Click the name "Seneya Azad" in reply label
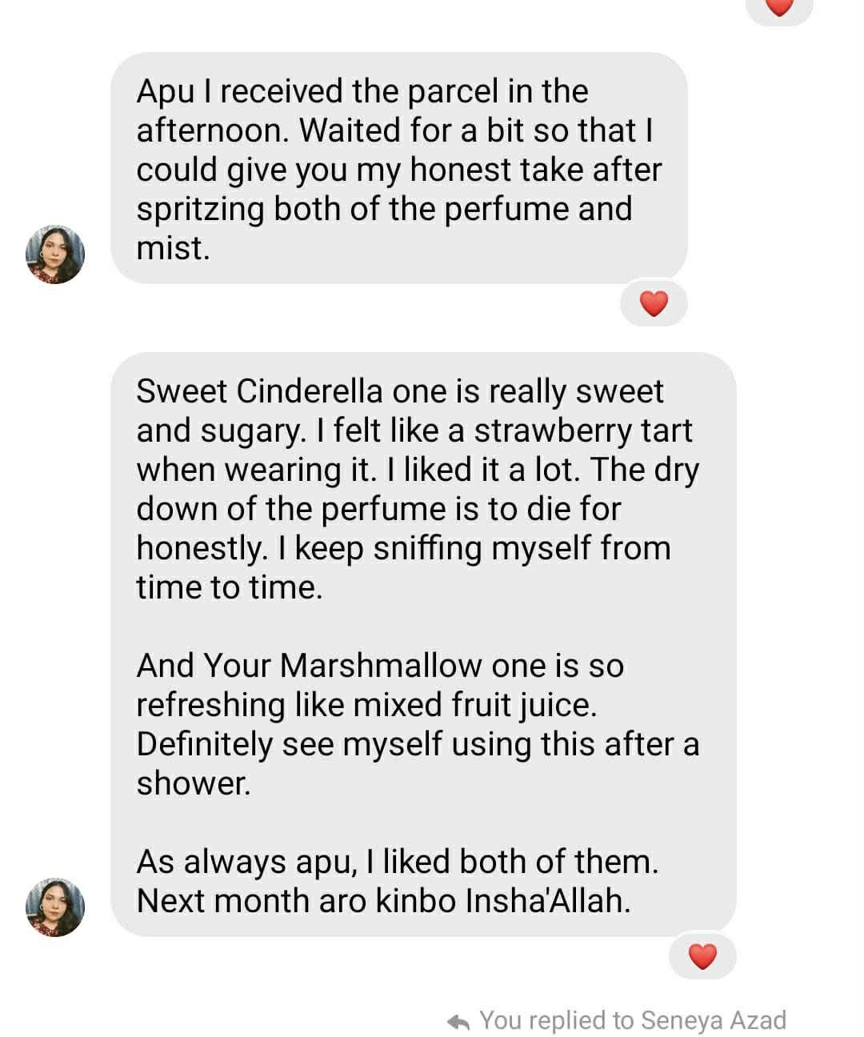 [714, 1021]
